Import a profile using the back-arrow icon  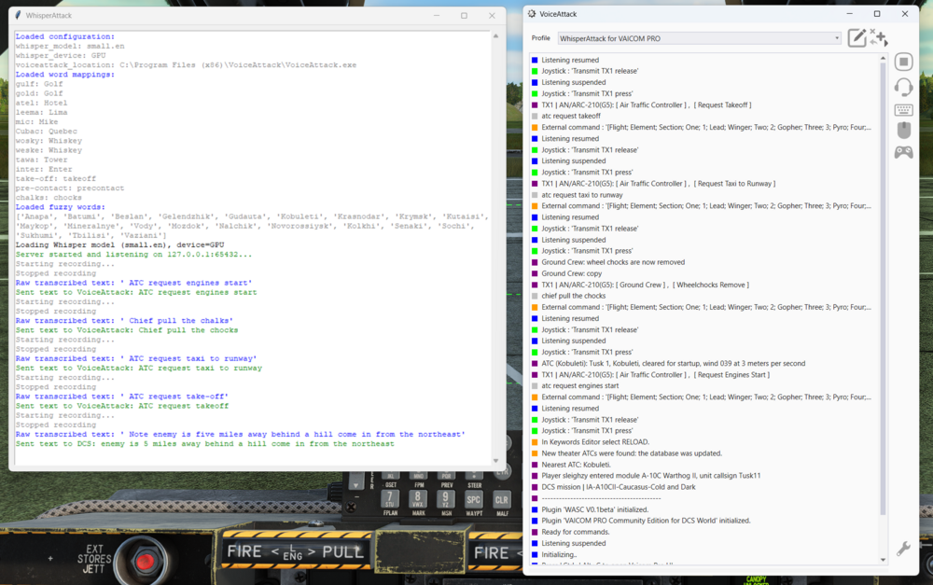pos(873,42)
